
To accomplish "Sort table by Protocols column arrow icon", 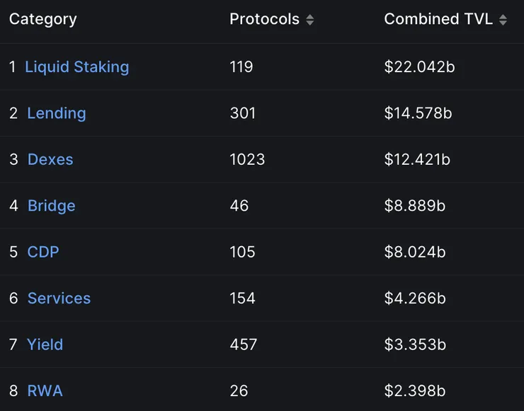I will pos(309,21).
